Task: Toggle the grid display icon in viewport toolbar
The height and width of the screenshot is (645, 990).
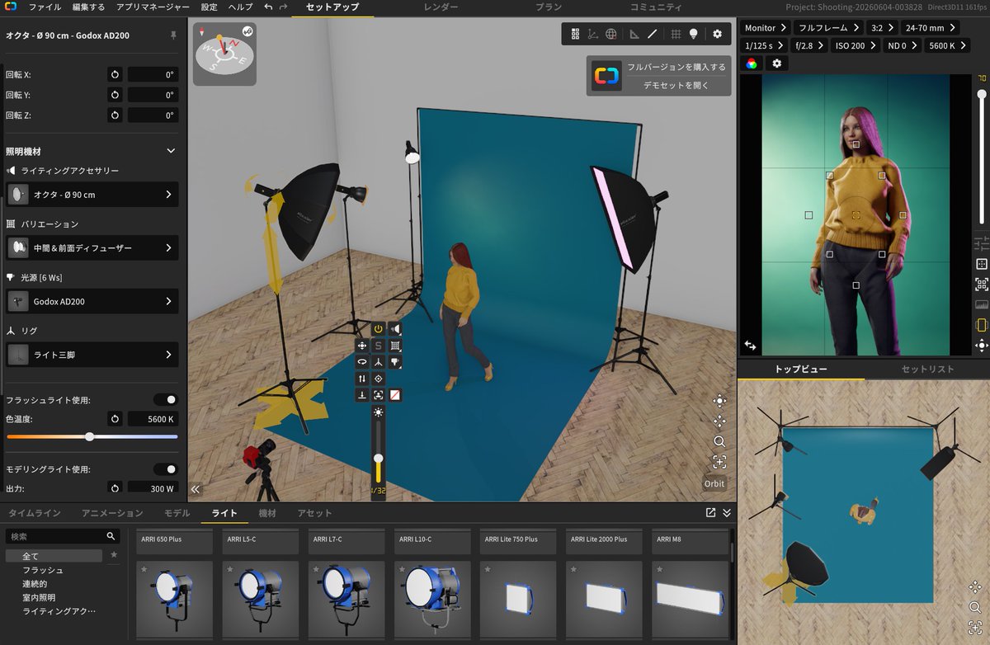Action: [x=676, y=34]
